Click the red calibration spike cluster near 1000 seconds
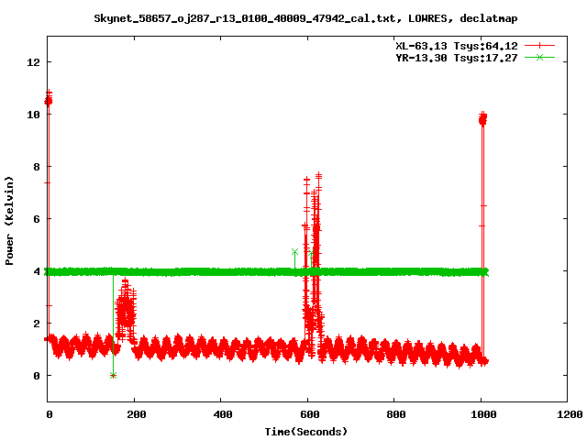 (x=483, y=119)
